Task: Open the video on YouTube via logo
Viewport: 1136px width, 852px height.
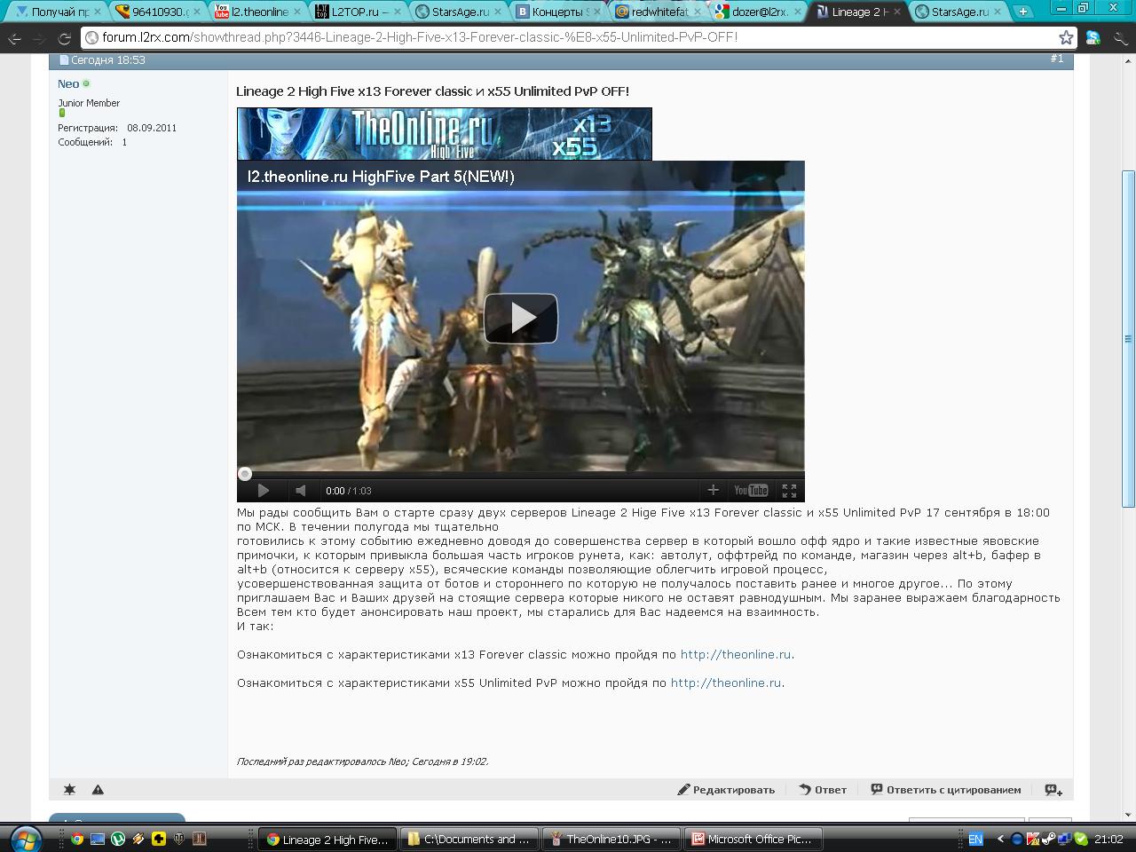Action: click(x=751, y=490)
